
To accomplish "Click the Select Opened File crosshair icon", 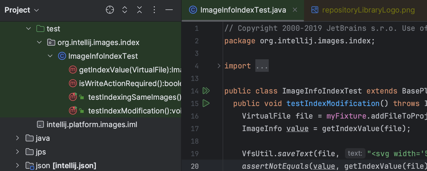I will pyautogui.click(x=110, y=9).
